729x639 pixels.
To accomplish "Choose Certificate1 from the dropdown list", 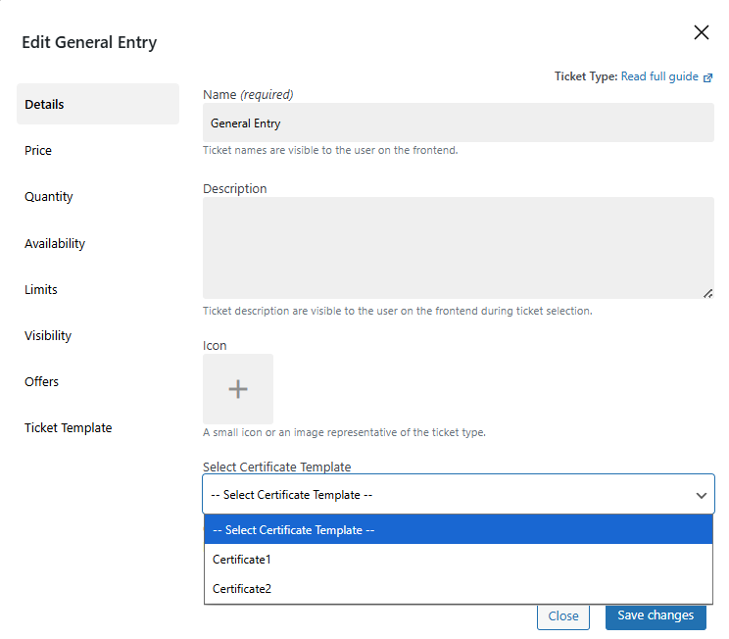I will 242,560.
